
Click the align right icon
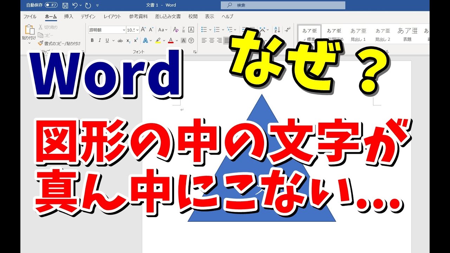coord(219,40)
